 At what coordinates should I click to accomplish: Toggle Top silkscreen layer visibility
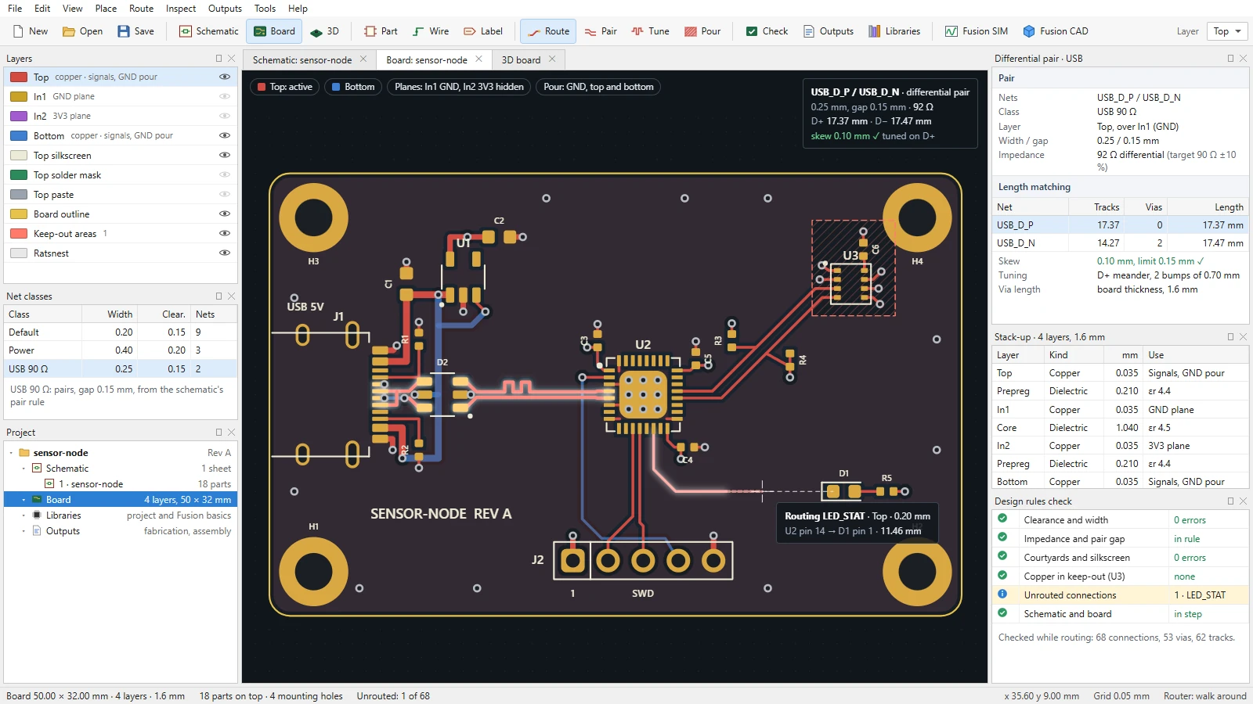(x=225, y=155)
